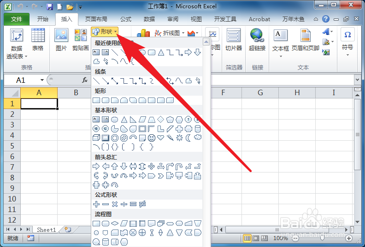Save the workbook from quick access toolbar

(x=50, y=7)
